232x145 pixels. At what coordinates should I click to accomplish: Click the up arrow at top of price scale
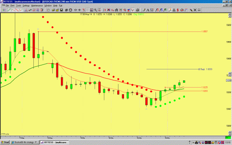[x=230, y=14]
